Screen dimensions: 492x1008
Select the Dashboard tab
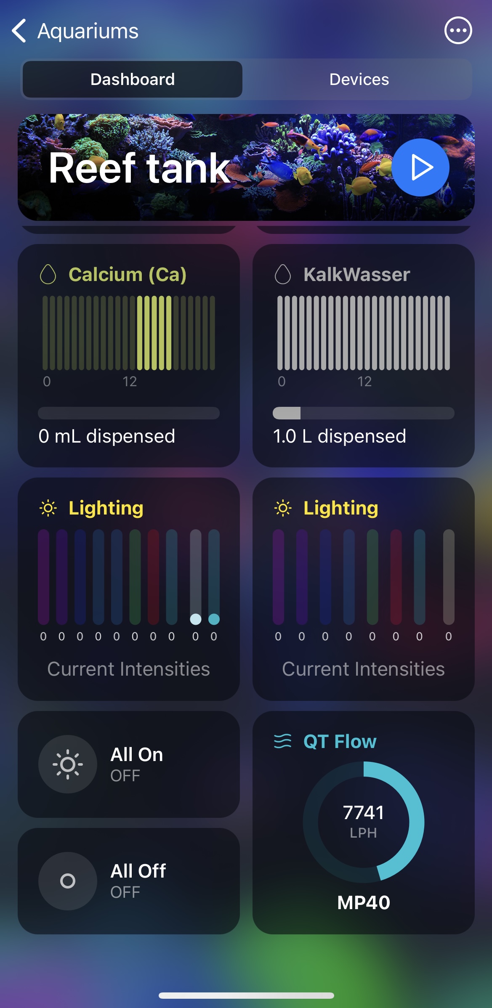click(133, 80)
